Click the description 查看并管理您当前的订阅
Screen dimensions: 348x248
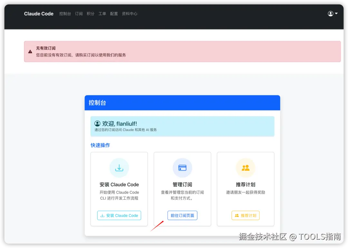point(182,195)
